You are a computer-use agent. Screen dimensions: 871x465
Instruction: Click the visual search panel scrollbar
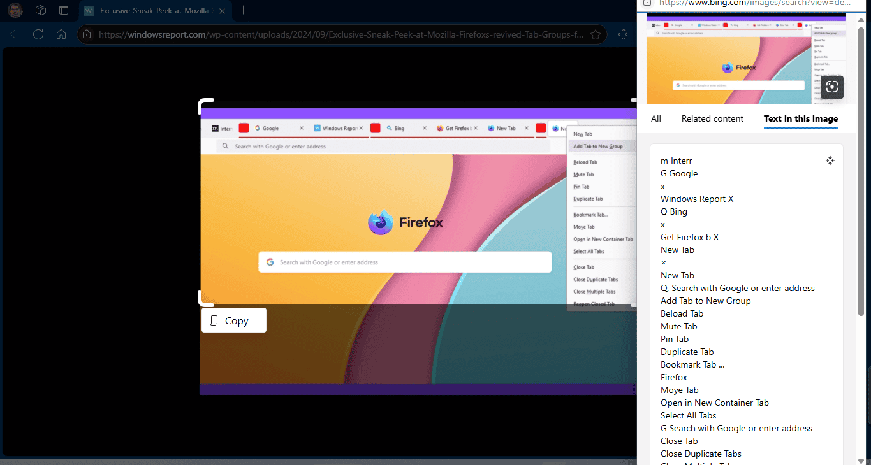tap(861, 191)
